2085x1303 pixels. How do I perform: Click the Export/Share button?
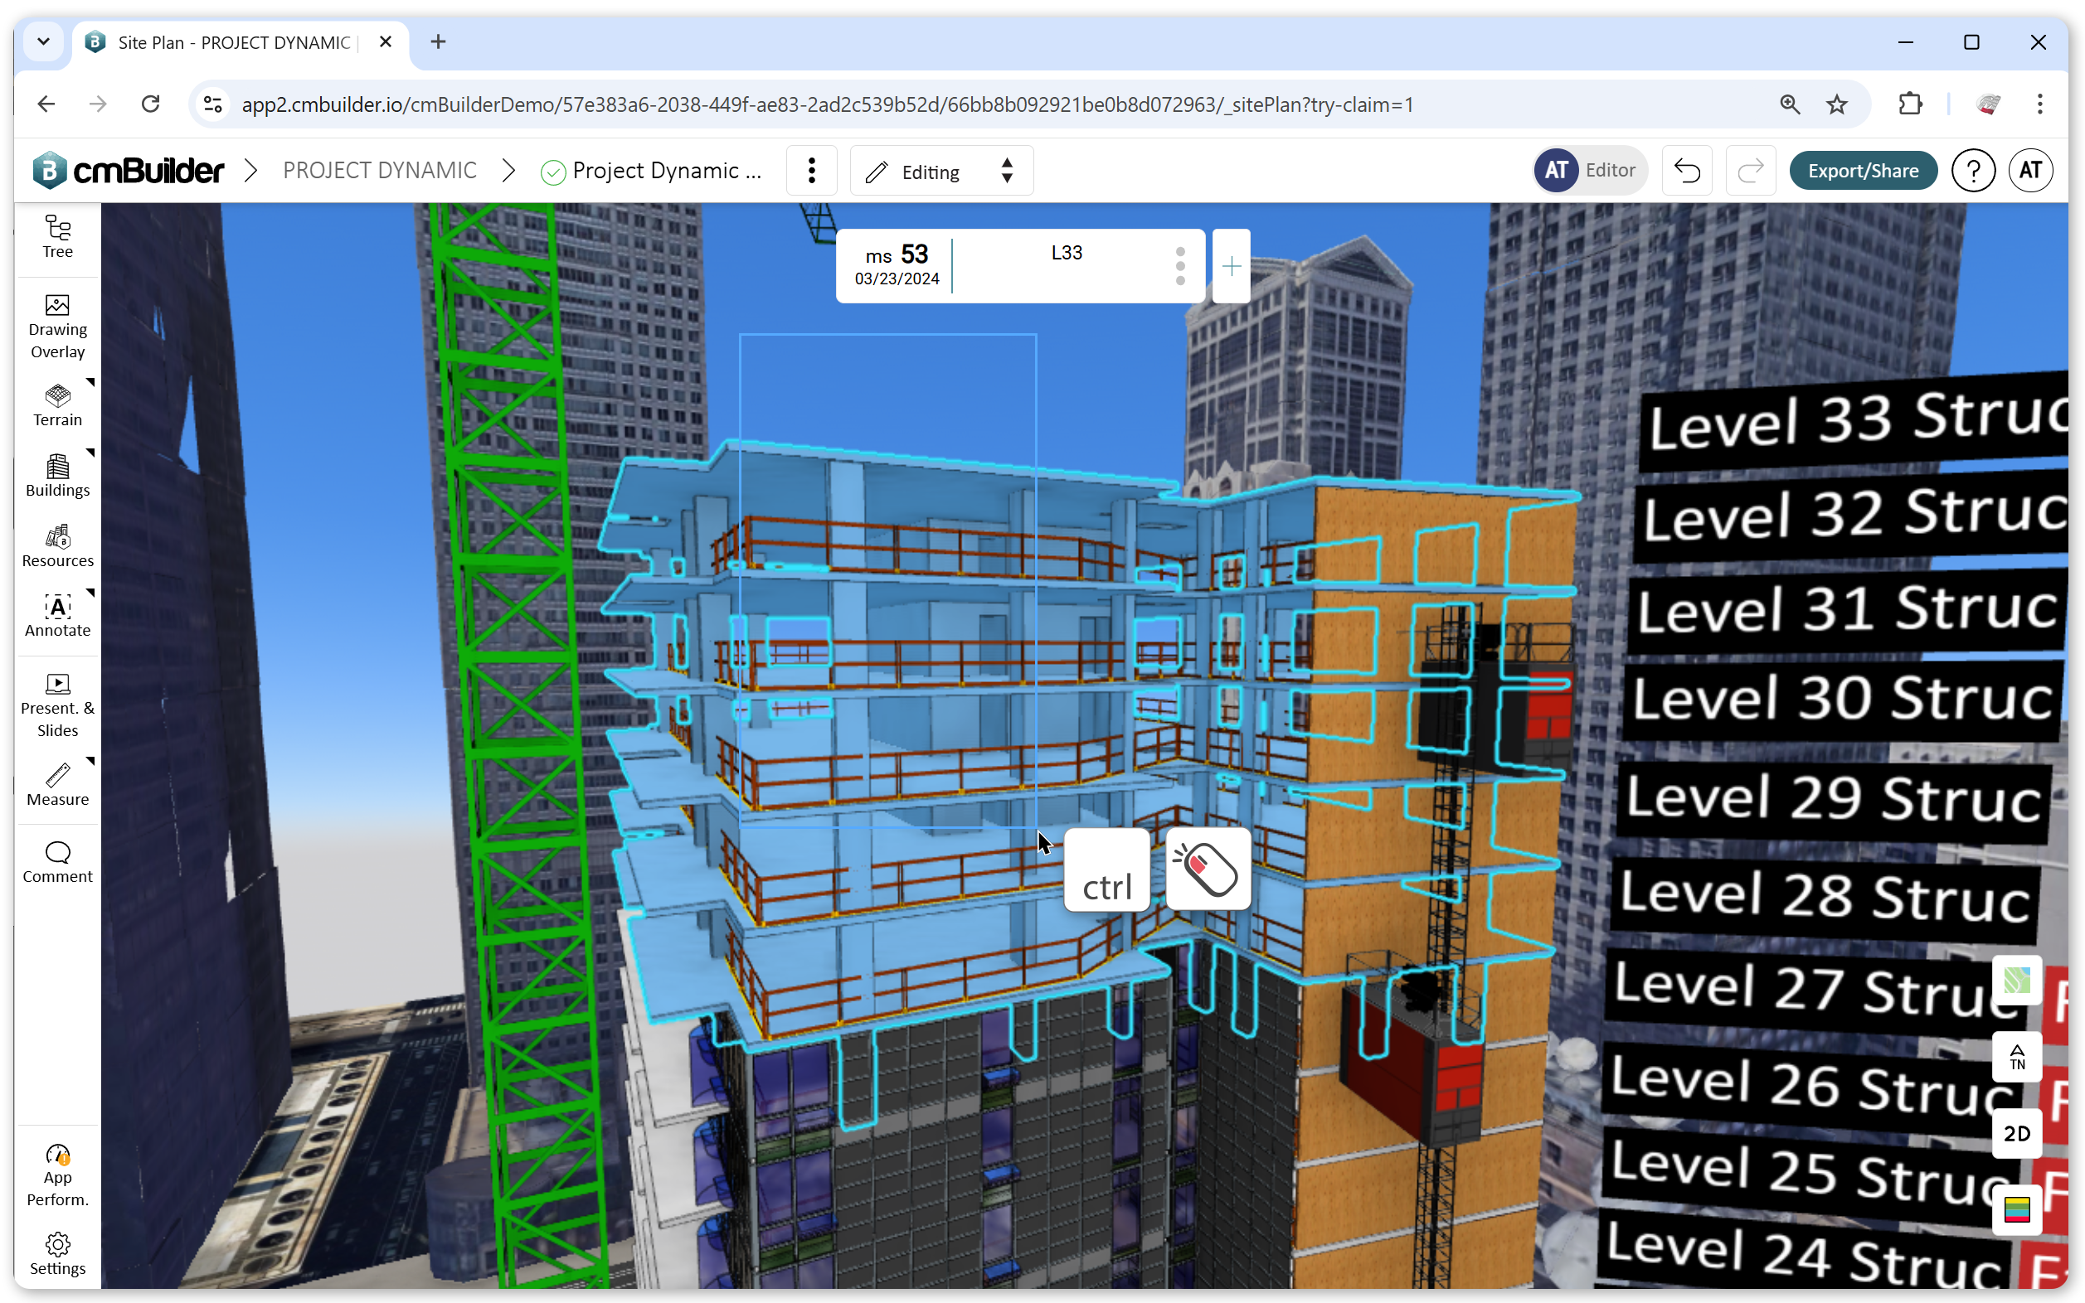[1862, 171]
